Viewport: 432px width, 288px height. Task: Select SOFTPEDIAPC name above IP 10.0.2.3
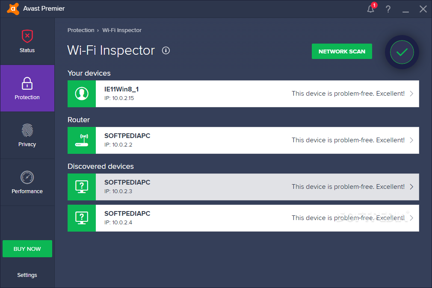127,182
